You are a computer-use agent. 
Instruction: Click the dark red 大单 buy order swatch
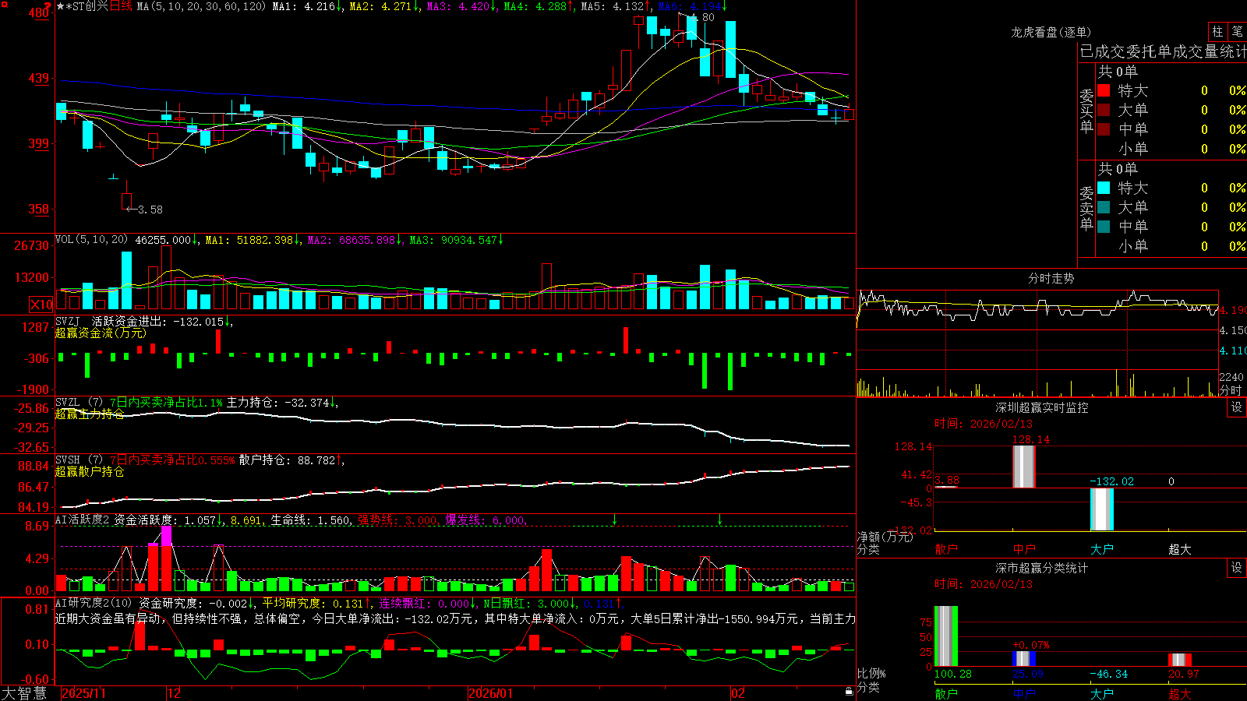click(1104, 110)
